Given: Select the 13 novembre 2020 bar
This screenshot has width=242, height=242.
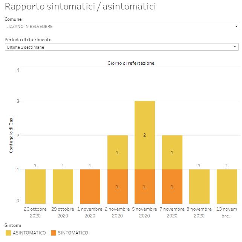Looking at the screenshot, I should [227, 186].
